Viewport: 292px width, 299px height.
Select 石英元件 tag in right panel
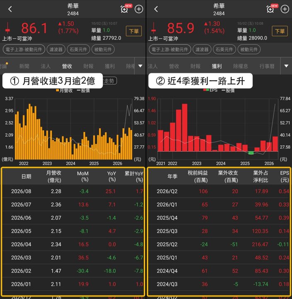coord(224,49)
